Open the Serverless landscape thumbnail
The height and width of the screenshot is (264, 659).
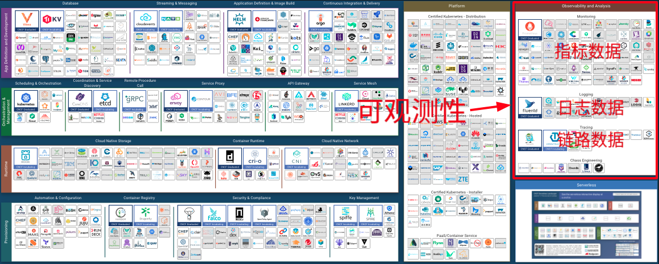click(587, 224)
